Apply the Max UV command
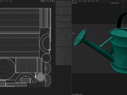This screenshot has height=95, width=127. pyautogui.click(x=63, y=23)
